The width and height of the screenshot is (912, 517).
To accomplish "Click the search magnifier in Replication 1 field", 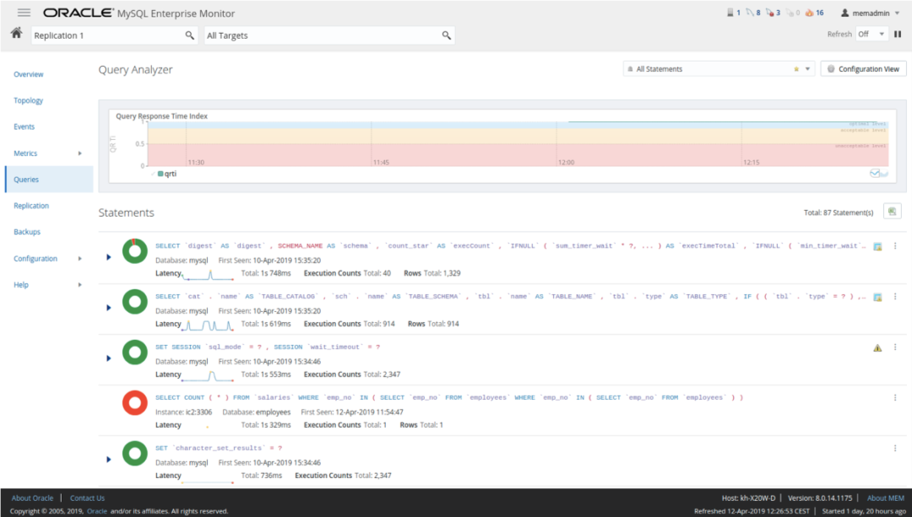I will [x=190, y=36].
